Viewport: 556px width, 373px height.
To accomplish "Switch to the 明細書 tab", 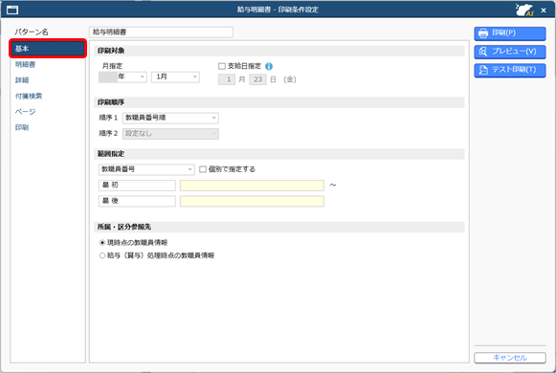I will coord(25,64).
